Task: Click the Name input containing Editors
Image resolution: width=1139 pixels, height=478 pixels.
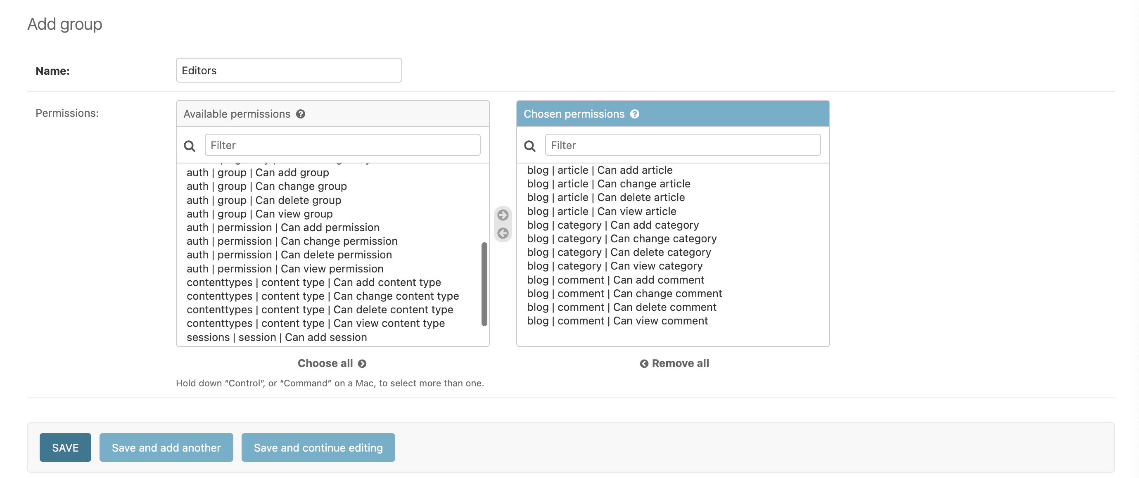Action: (x=288, y=70)
